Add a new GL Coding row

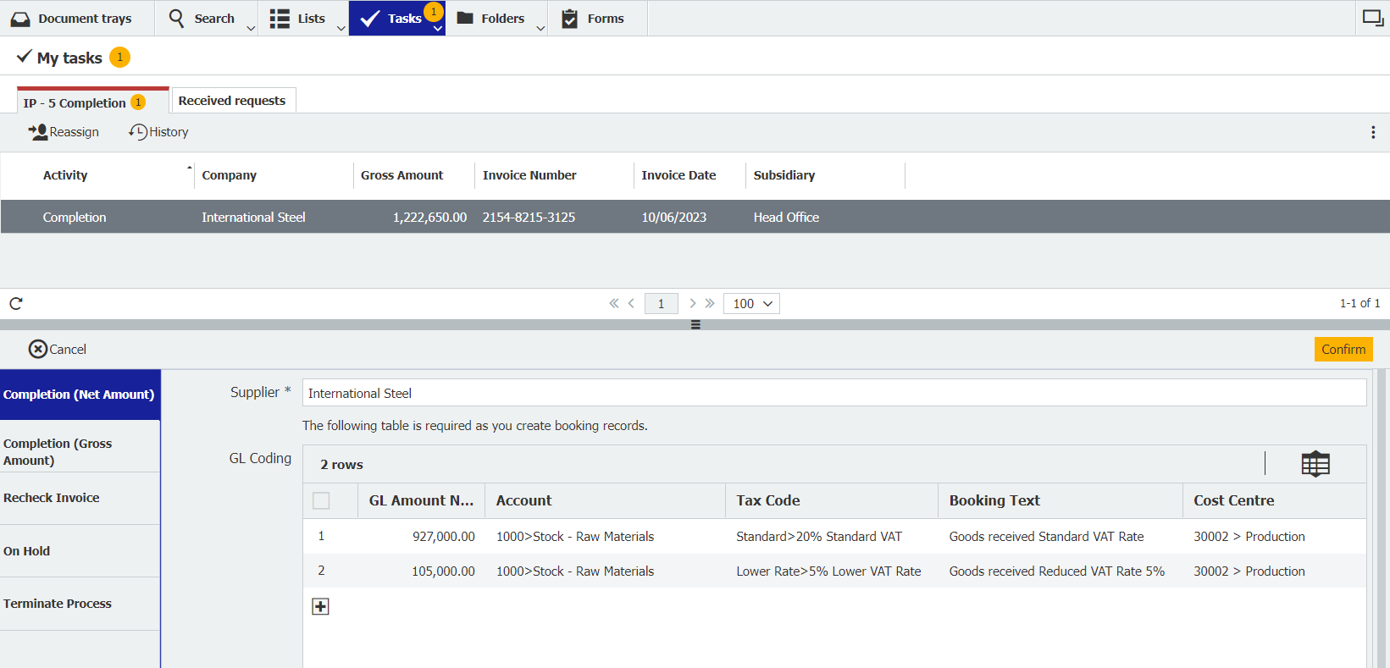320,606
